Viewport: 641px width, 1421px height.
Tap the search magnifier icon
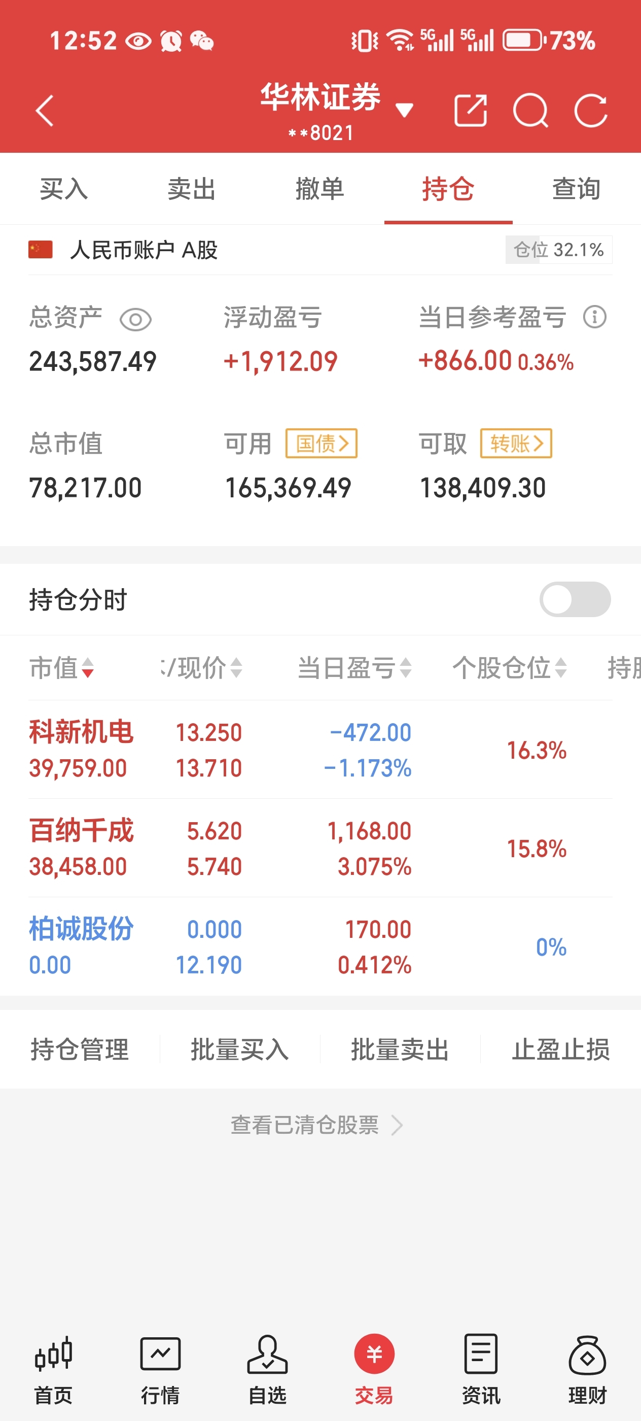click(x=530, y=111)
